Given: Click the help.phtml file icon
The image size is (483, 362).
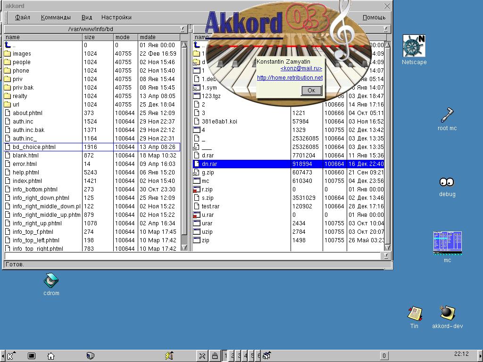Looking at the screenshot, I should tap(8, 173).
